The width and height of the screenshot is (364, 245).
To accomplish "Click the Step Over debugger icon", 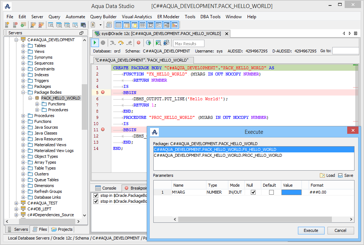I will coord(121,43).
